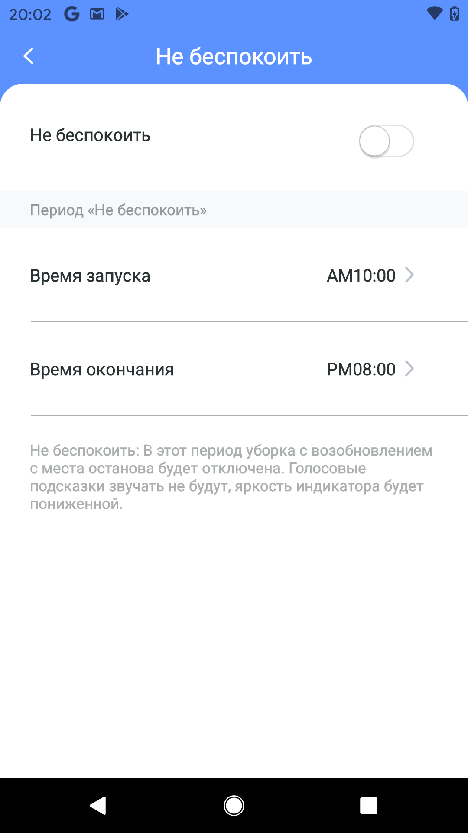Screen dimensions: 468x833
Task: Tap the battery charging icon
Action: [455, 14]
